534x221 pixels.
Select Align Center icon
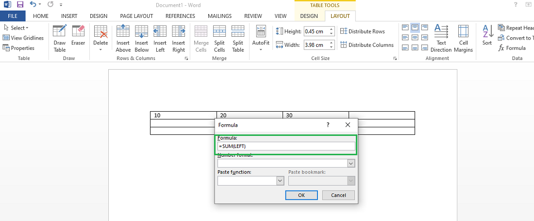click(x=415, y=37)
